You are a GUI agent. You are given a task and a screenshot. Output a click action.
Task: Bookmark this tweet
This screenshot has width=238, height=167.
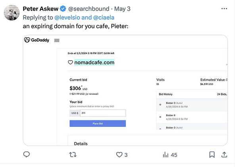pyautogui.click(x=212, y=154)
